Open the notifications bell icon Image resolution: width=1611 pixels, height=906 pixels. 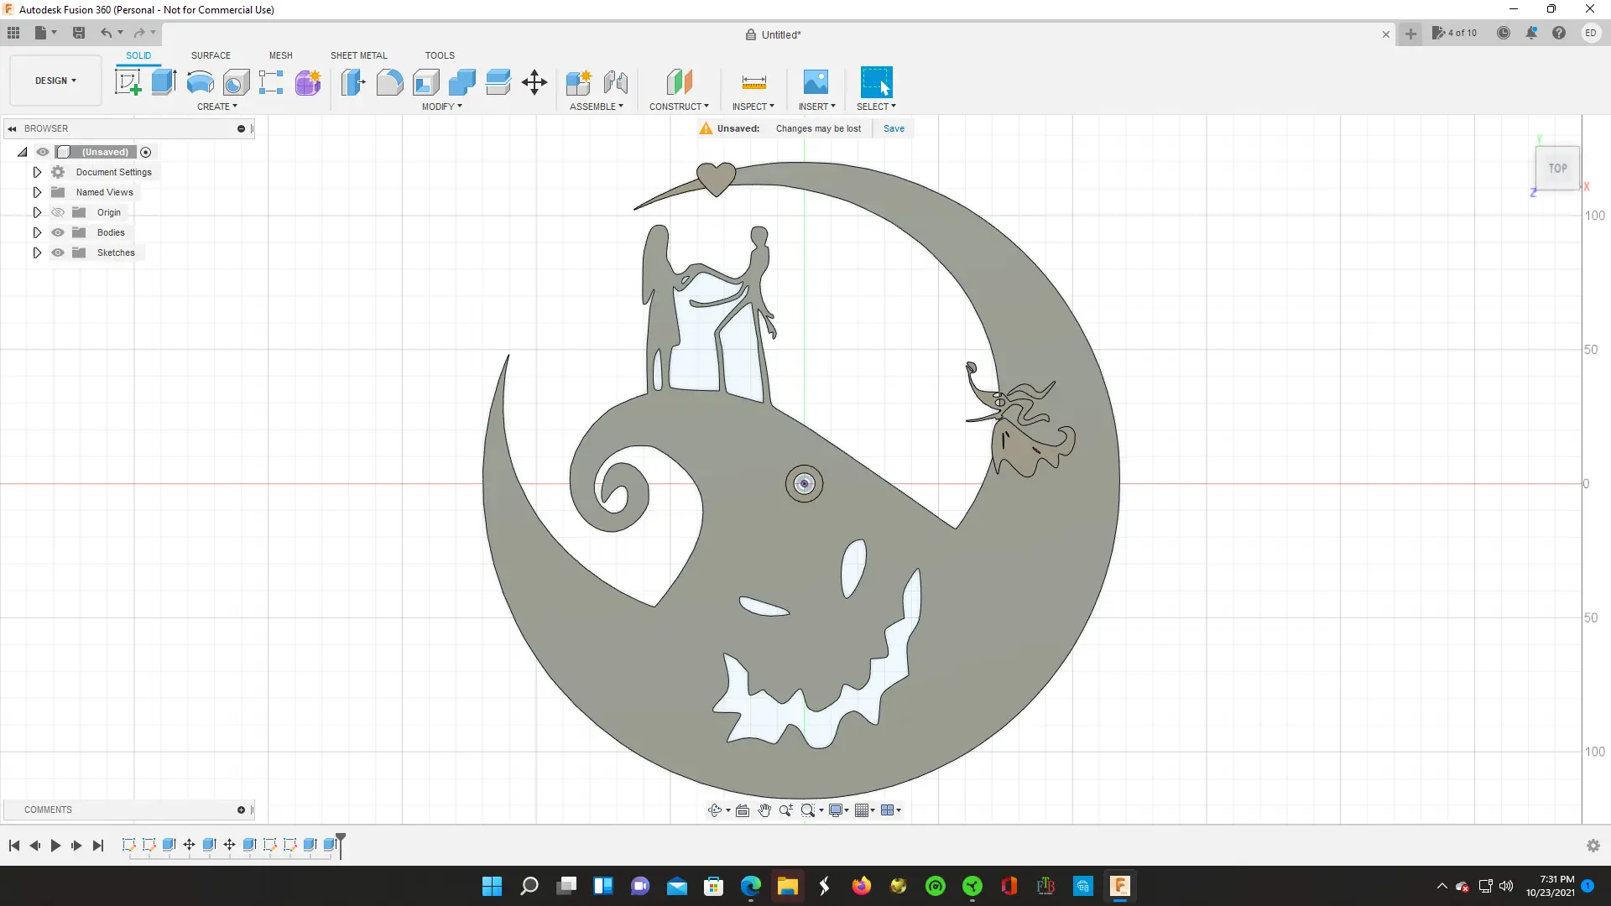pos(1531,33)
